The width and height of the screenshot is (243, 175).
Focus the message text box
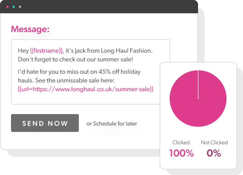pyautogui.click(x=90, y=72)
